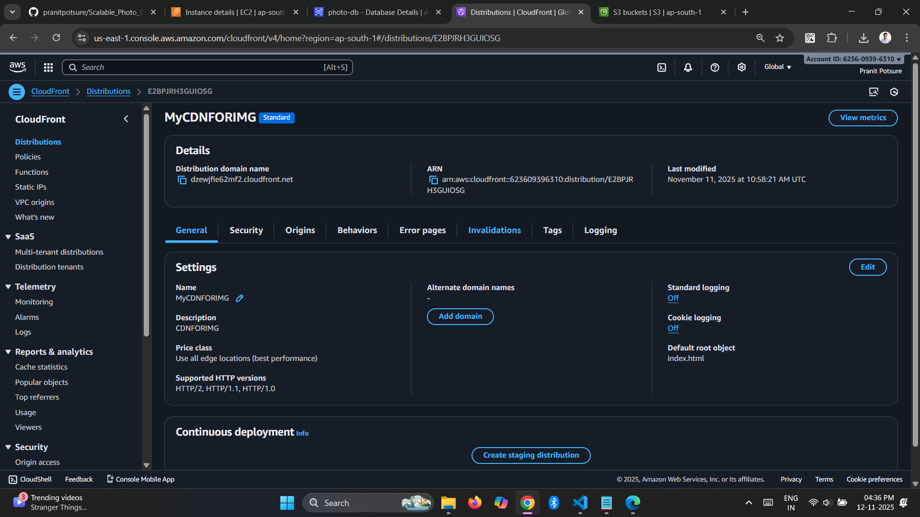Click Create staging distribution button
This screenshot has height=517, width=920.
pyautogui.click(x=531, y=455)
